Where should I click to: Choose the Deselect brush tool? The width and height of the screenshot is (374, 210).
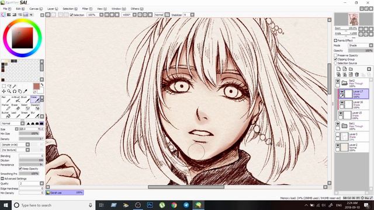(35, 107)
